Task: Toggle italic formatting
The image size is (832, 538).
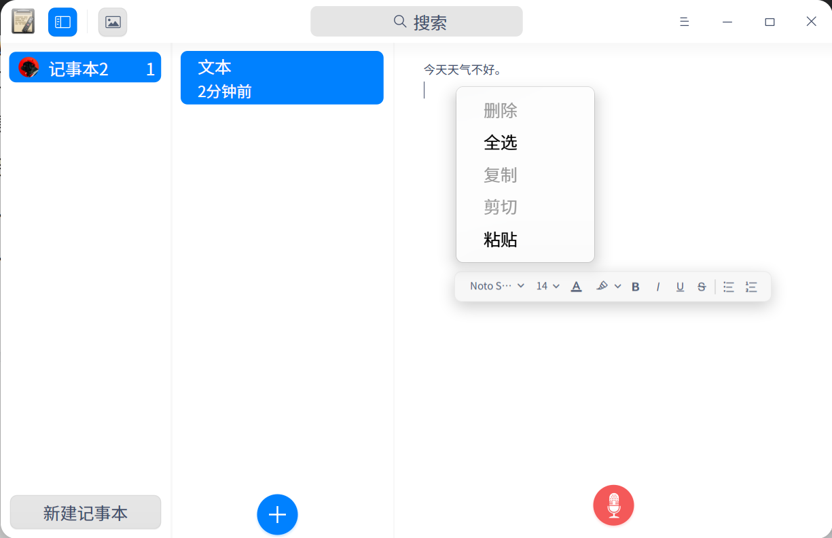Action: point(657,287)
